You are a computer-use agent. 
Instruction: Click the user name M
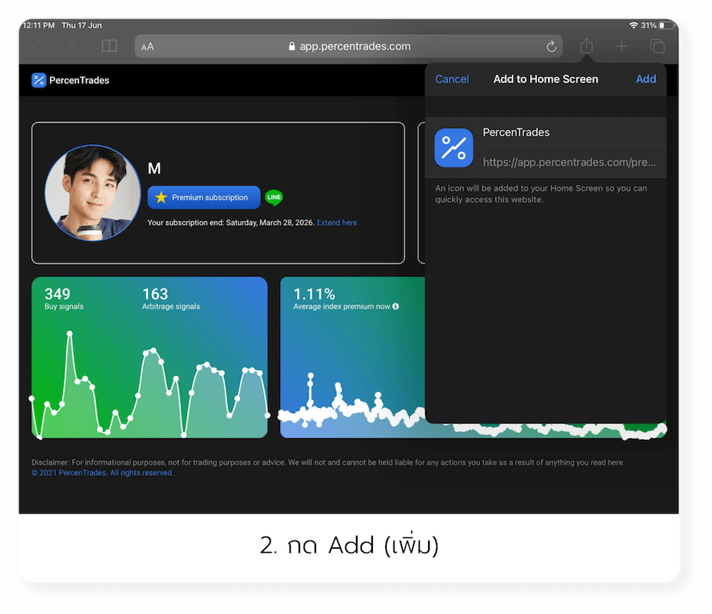click(154, 169)
